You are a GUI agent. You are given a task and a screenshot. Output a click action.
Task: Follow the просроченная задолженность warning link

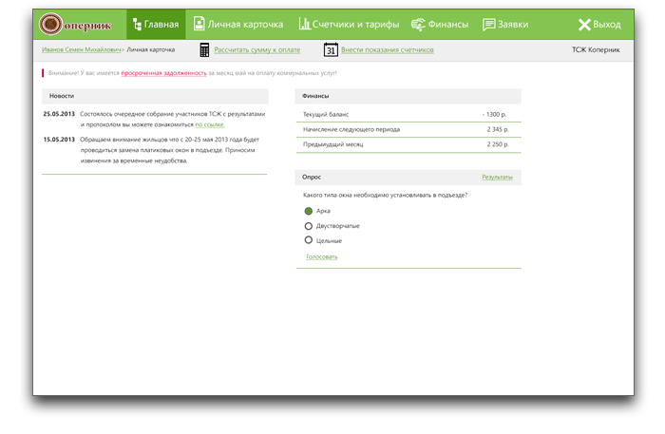[163, 73]
